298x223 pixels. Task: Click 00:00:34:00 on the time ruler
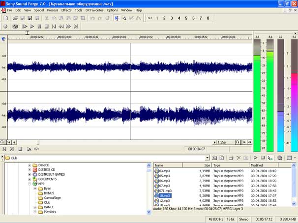pyautogui.click(x=119, y=37)
